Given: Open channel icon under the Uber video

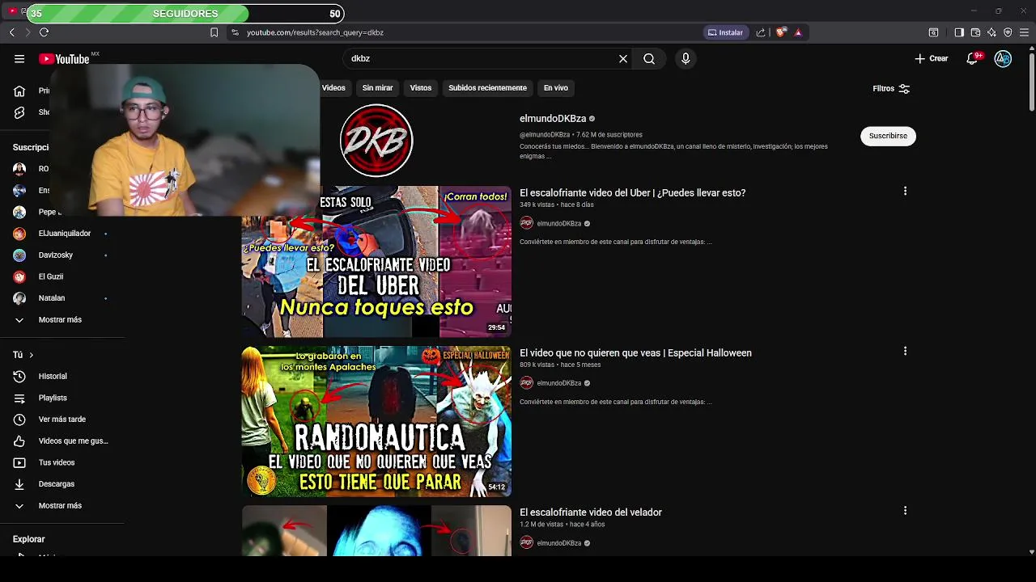Looking at the screenshot, I should (x=526, y=223).
